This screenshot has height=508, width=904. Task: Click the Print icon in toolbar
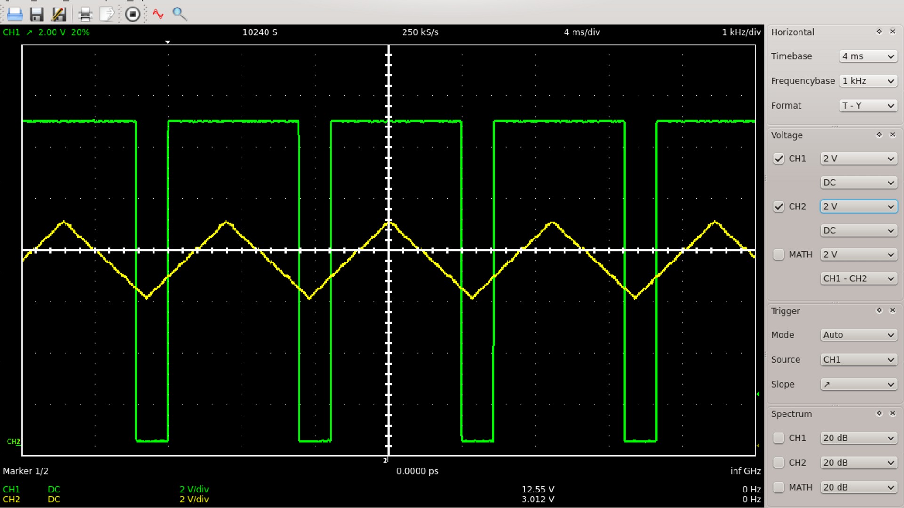(85, 14)
